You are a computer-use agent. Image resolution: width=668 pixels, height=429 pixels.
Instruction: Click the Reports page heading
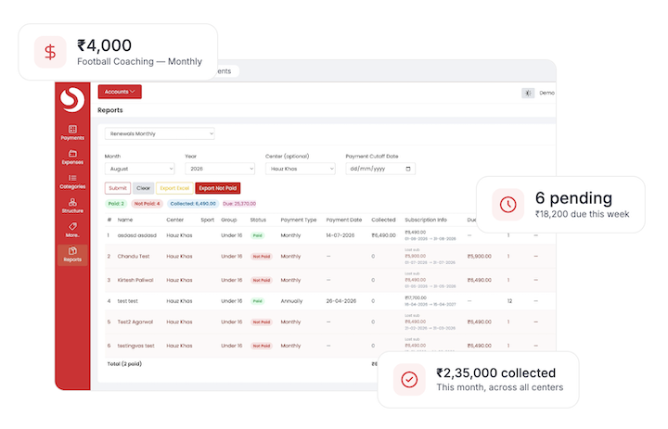click(x=109, y=110)
